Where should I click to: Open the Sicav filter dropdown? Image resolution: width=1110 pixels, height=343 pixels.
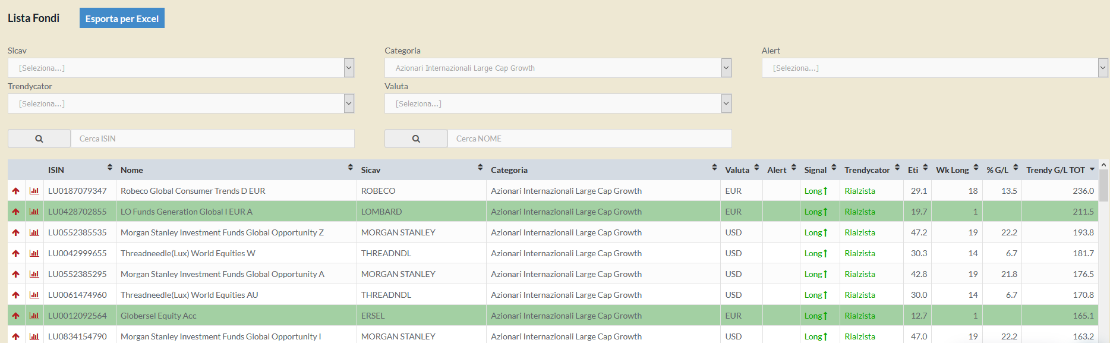coord(349,68)
